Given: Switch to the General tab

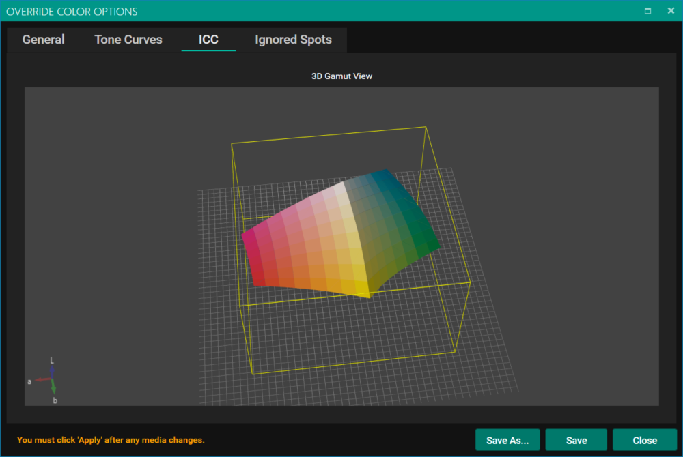Looking at the screenshot, I should click(43, 40).
